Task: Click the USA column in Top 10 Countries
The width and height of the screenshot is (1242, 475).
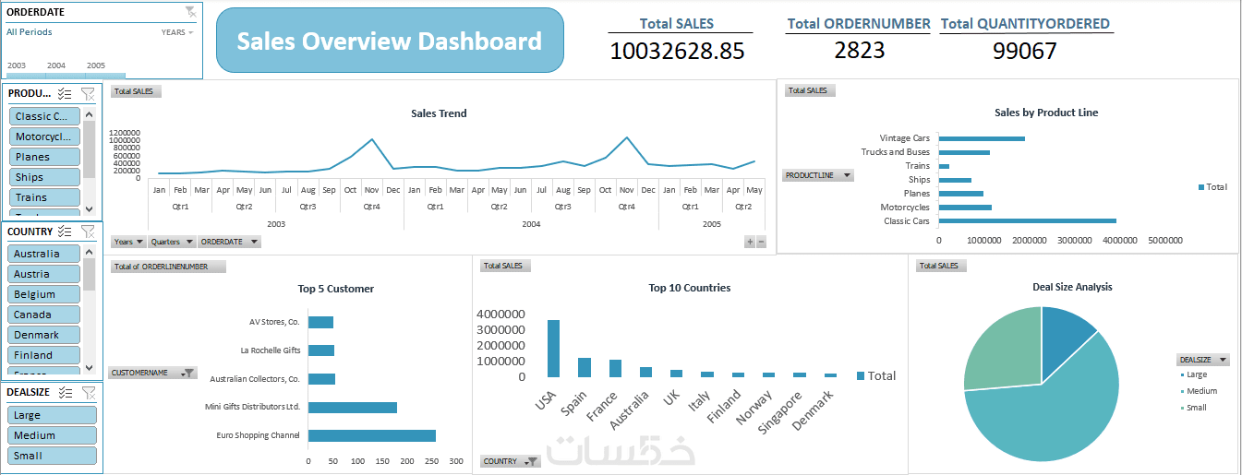Action: [553, 349]
